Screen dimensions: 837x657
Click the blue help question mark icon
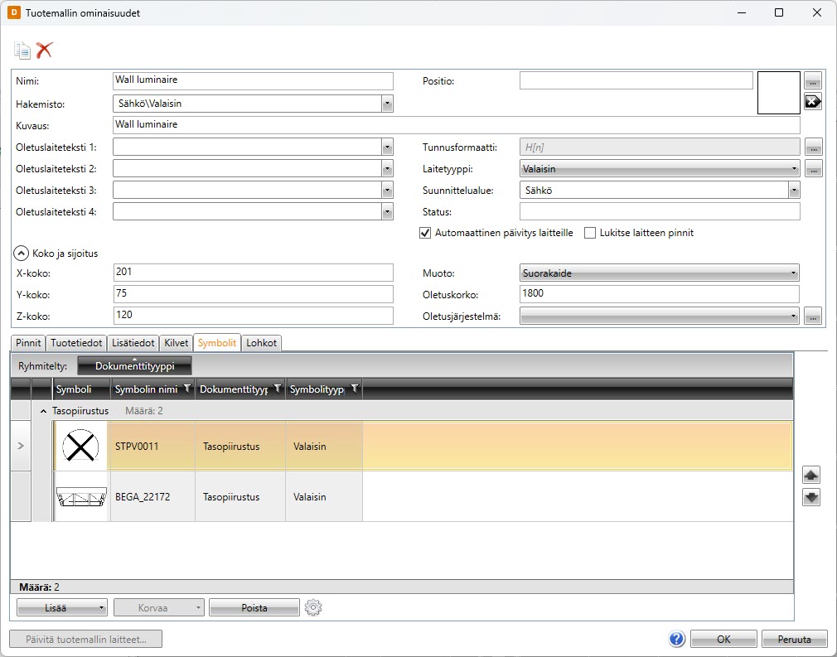(676, 639)
